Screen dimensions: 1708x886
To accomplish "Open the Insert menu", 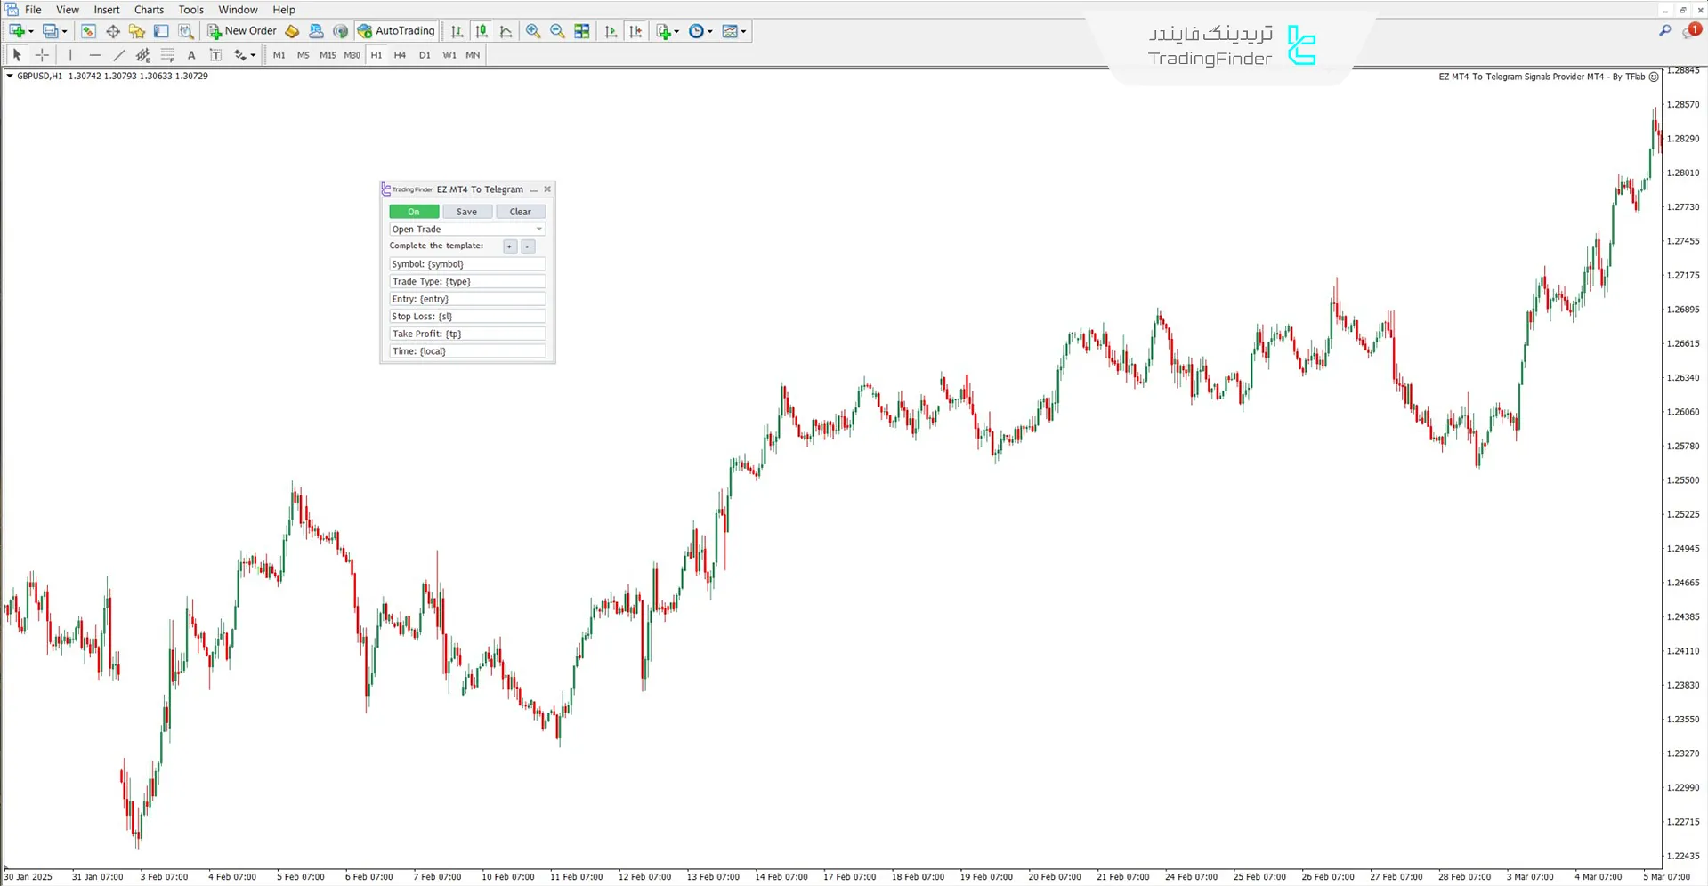I will [106, 10].
